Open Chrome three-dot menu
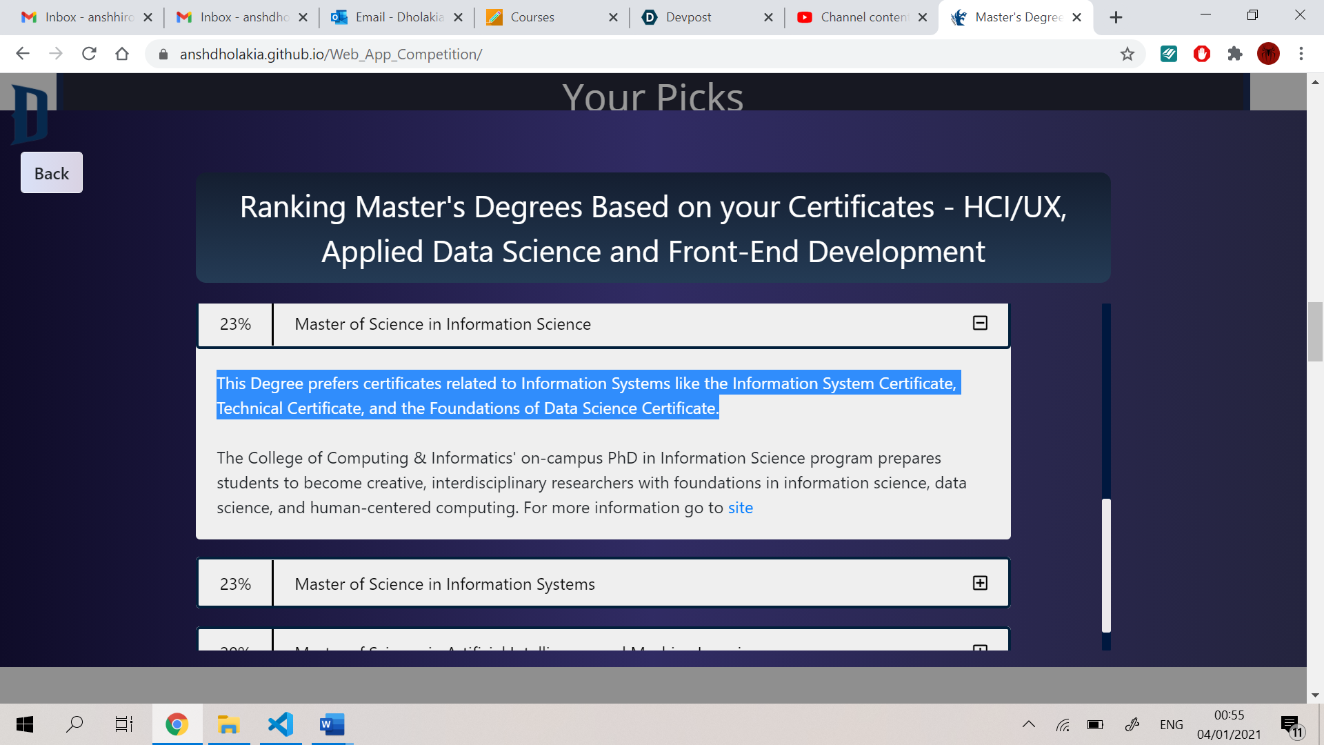 tap(1301, 54)
